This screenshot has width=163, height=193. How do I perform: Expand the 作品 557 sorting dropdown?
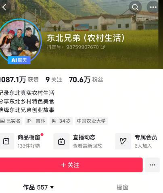pos(52,187)
